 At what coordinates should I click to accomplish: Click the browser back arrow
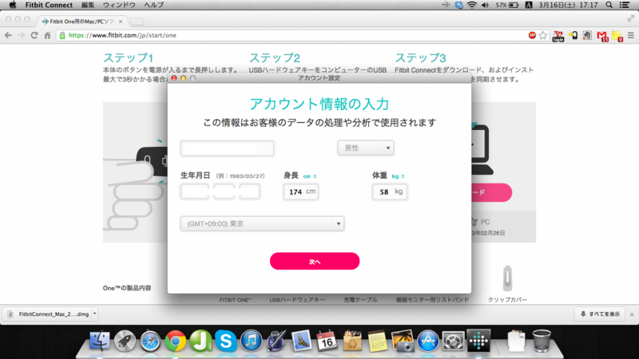[x=8, y=35]
